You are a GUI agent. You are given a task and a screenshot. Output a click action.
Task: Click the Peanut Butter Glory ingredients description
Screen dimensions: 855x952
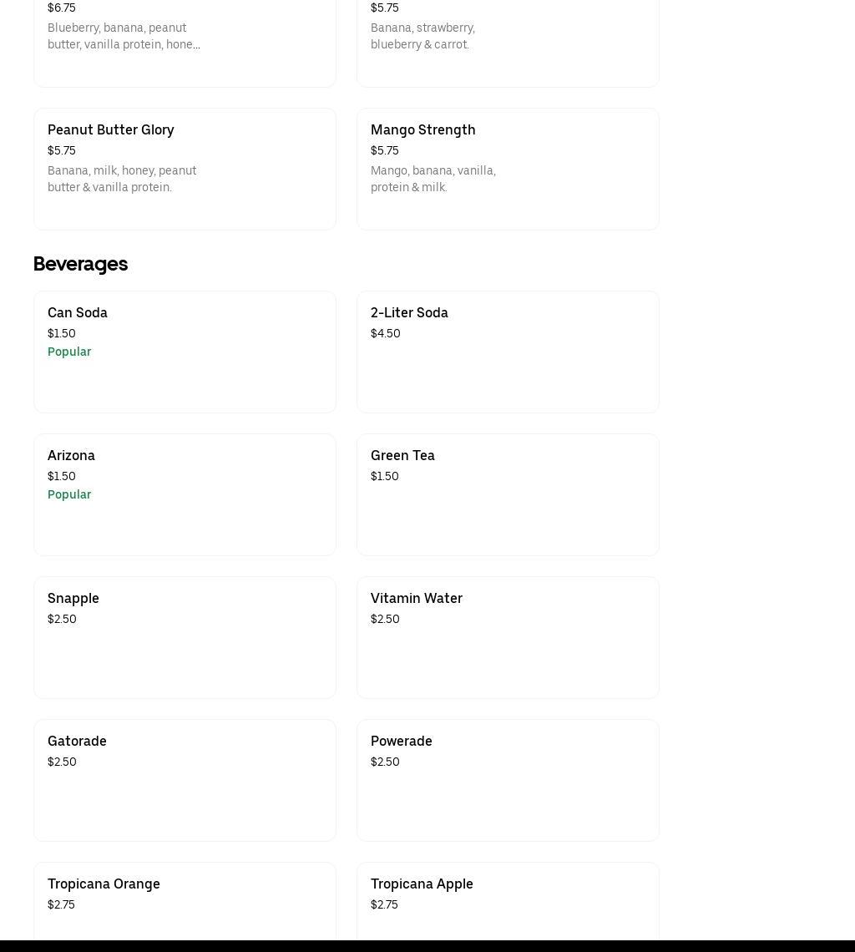(x=122, y=179)
